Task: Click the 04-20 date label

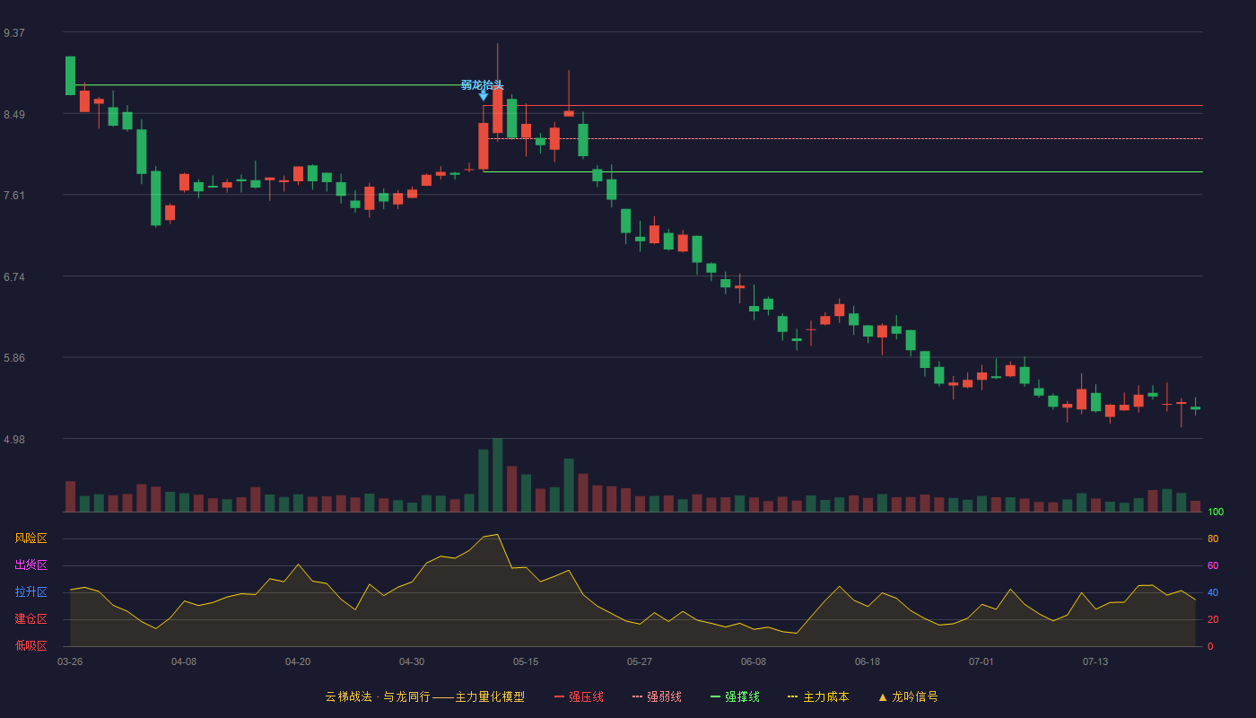Action: [x=298, y=661]
